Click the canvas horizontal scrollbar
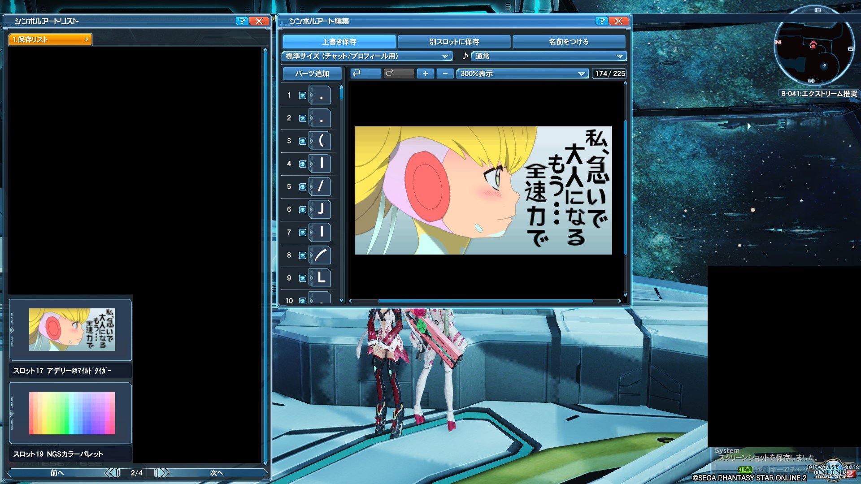The width and height of the screenshot is (861, 484). click(x=485, y=301)
